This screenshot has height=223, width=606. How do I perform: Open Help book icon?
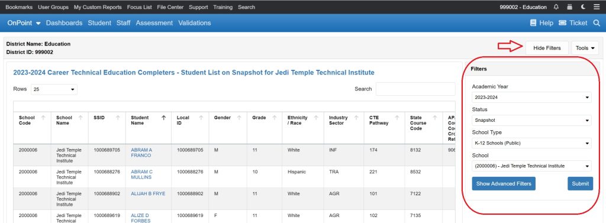tap(533, 23)
